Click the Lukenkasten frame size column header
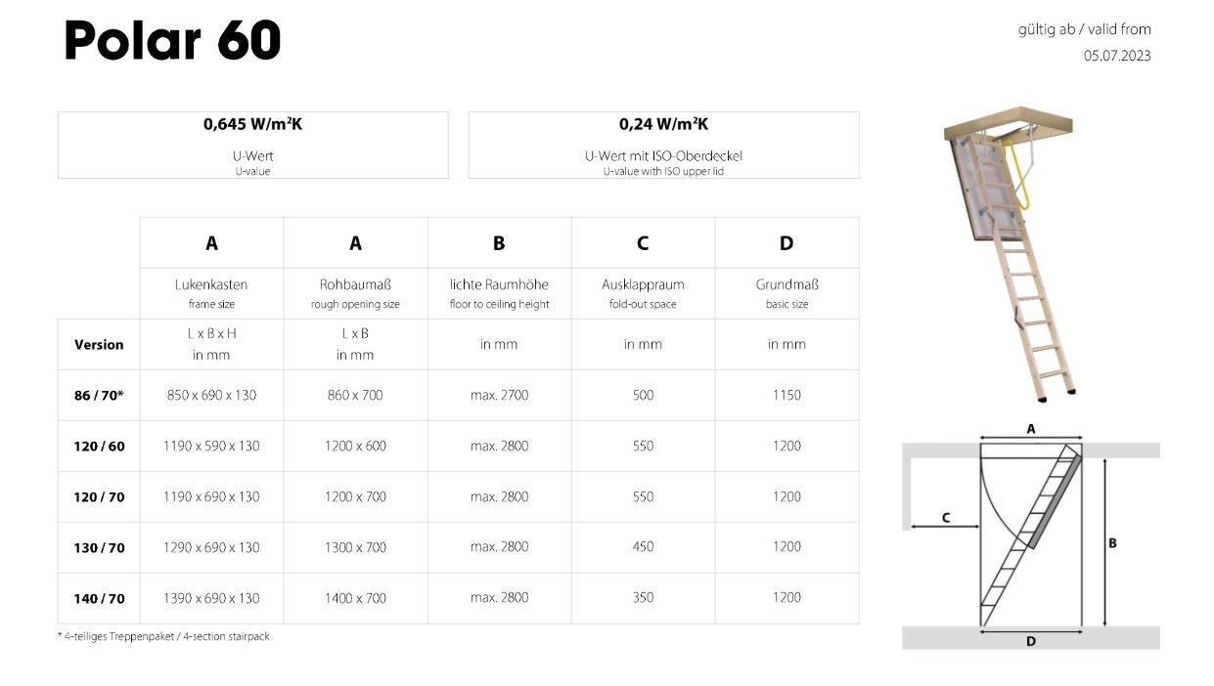Image resolution: width=1214 pixels, height=686 pixels. point(211,292)
